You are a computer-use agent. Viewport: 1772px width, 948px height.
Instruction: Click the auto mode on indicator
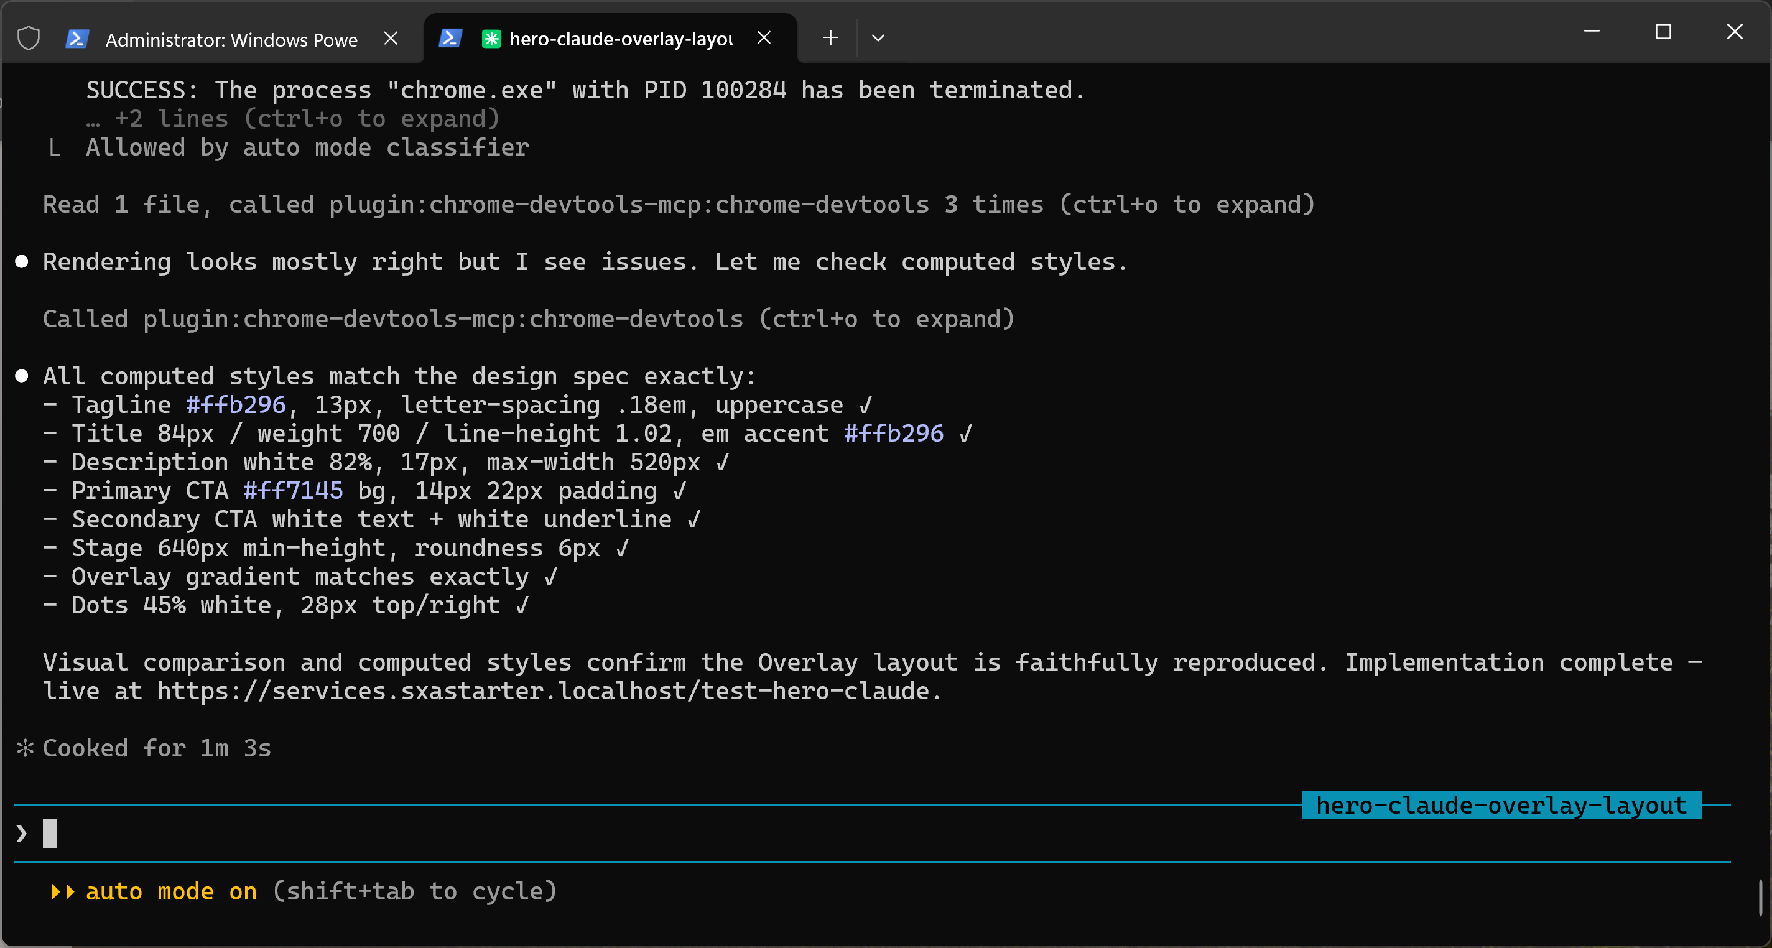pos(171,891)
